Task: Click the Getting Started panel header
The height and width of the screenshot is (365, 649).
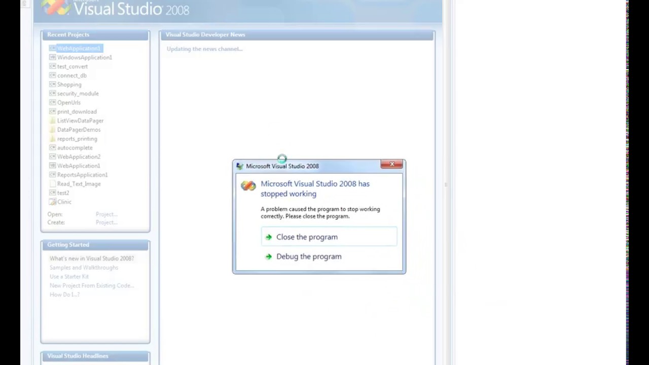Action: (95, 245)
